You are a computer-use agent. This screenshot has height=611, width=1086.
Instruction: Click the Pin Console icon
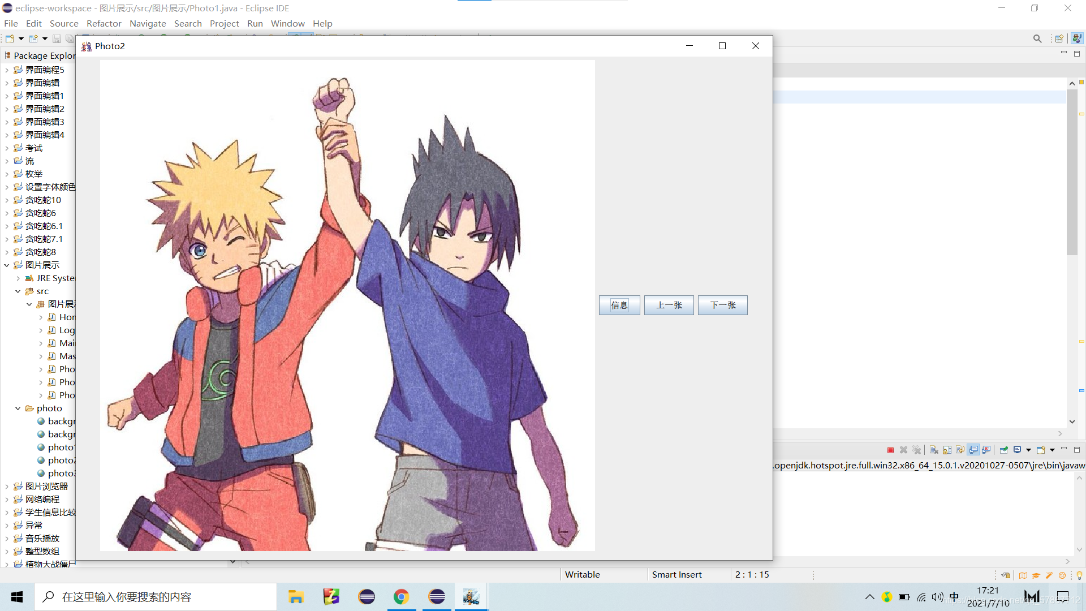point(1004,450)
